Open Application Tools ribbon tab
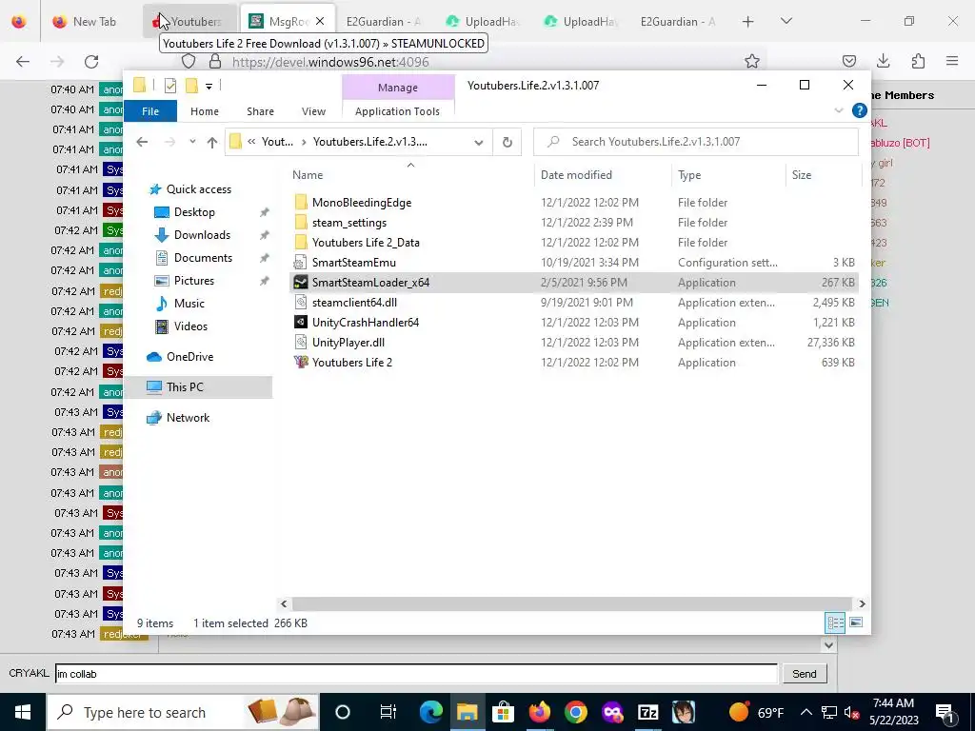This screenshot has width=975, height=731. (x=397, y=111)
